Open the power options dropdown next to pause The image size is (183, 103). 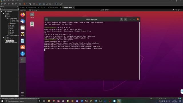pyautogui.click(x=26, y=4)
